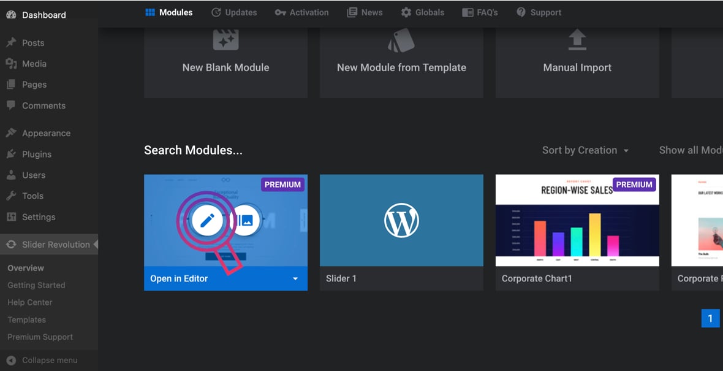Open the Activation tab

pos(301,12)
